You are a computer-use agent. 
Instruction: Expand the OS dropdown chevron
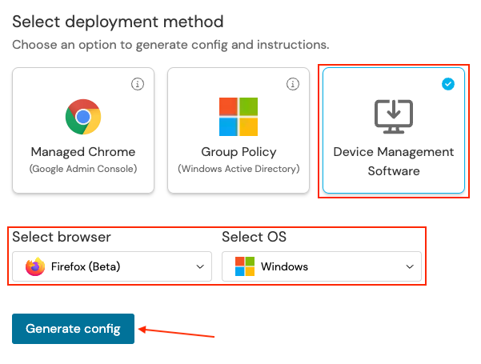(x=410, y=266)
